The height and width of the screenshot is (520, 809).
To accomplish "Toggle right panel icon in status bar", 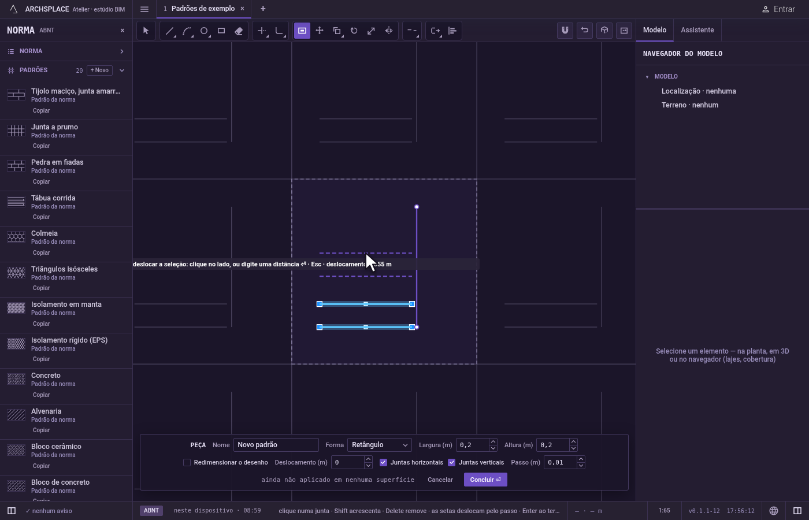I will tap(797, 511).
